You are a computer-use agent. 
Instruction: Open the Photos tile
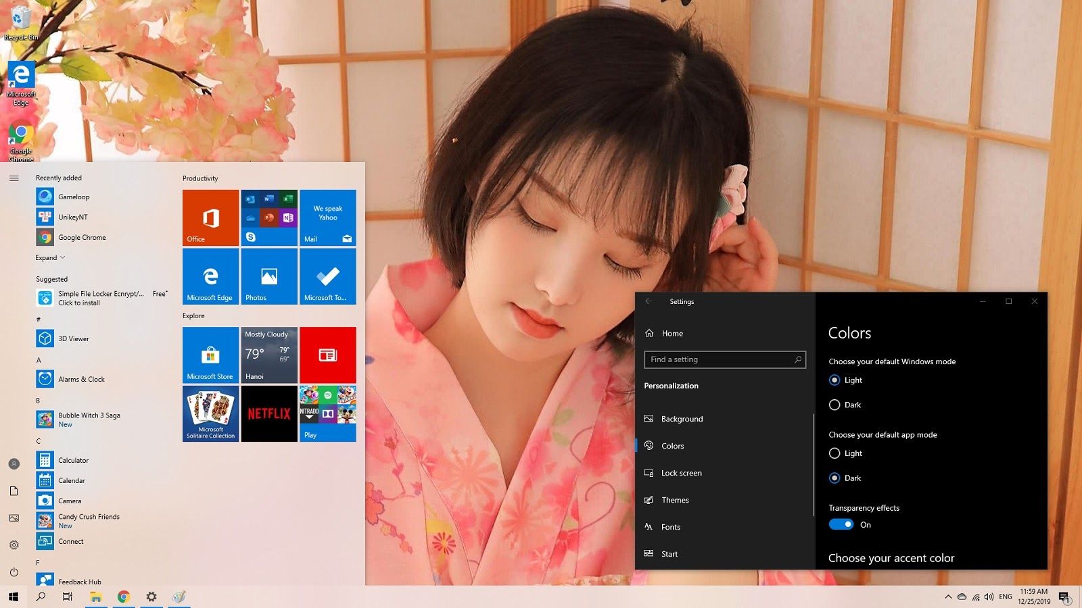(x=269, y=276)
